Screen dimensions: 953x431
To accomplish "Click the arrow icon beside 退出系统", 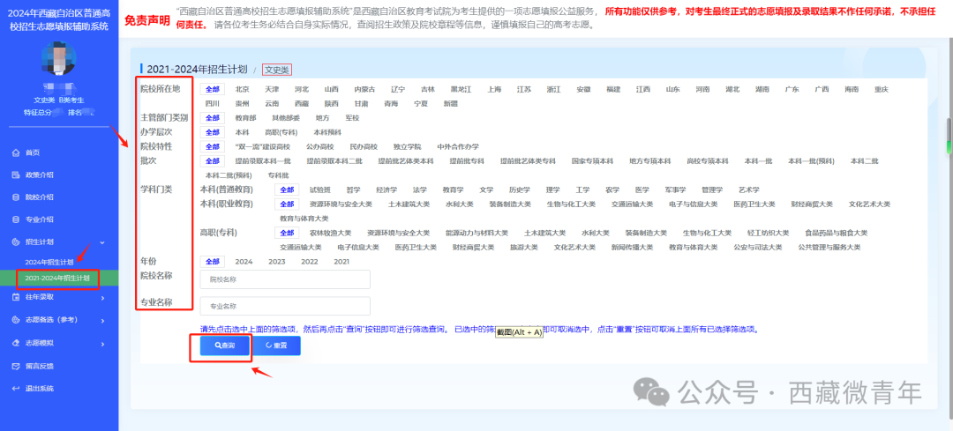I will coord(16,389).
